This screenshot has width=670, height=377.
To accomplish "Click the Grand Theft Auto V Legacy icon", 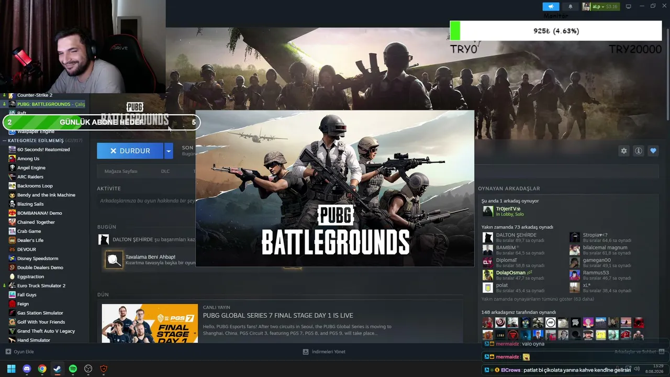I will point(12,331).
